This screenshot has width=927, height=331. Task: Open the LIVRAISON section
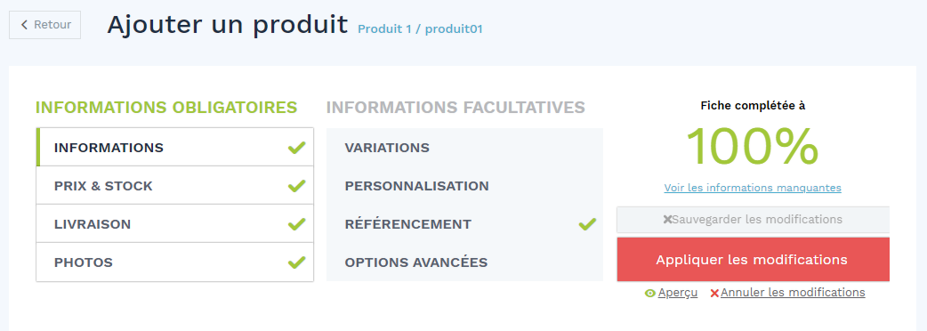point(175,224)
